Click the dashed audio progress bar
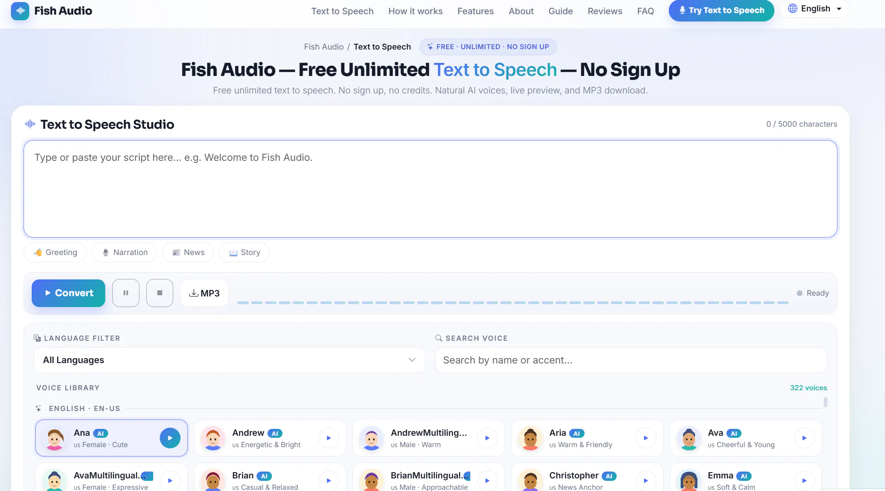The height and width of the screenshot is (491, 885). pos(513,303)
